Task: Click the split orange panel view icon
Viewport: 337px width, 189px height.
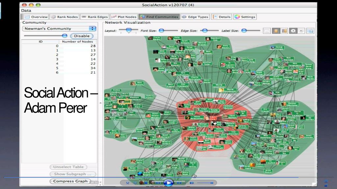Action: click(284, 31)
